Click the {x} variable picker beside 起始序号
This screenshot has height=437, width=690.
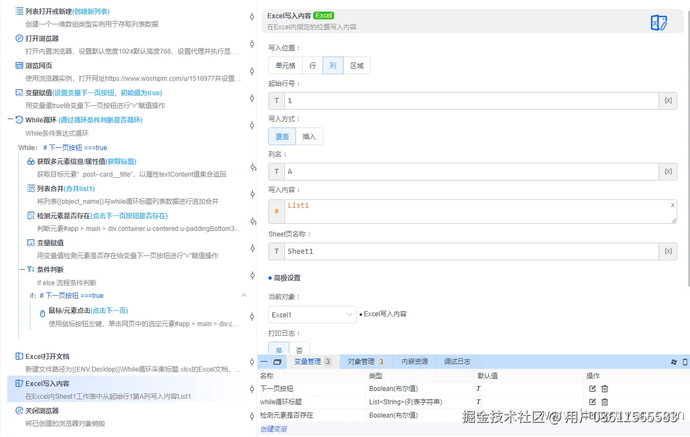click(x=668, y=100)
